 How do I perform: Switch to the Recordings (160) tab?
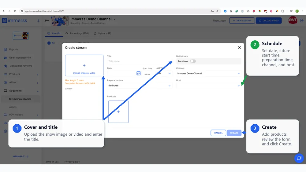[x=77, y=33]
